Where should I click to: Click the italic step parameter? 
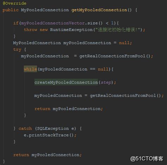tap(106, 82)
